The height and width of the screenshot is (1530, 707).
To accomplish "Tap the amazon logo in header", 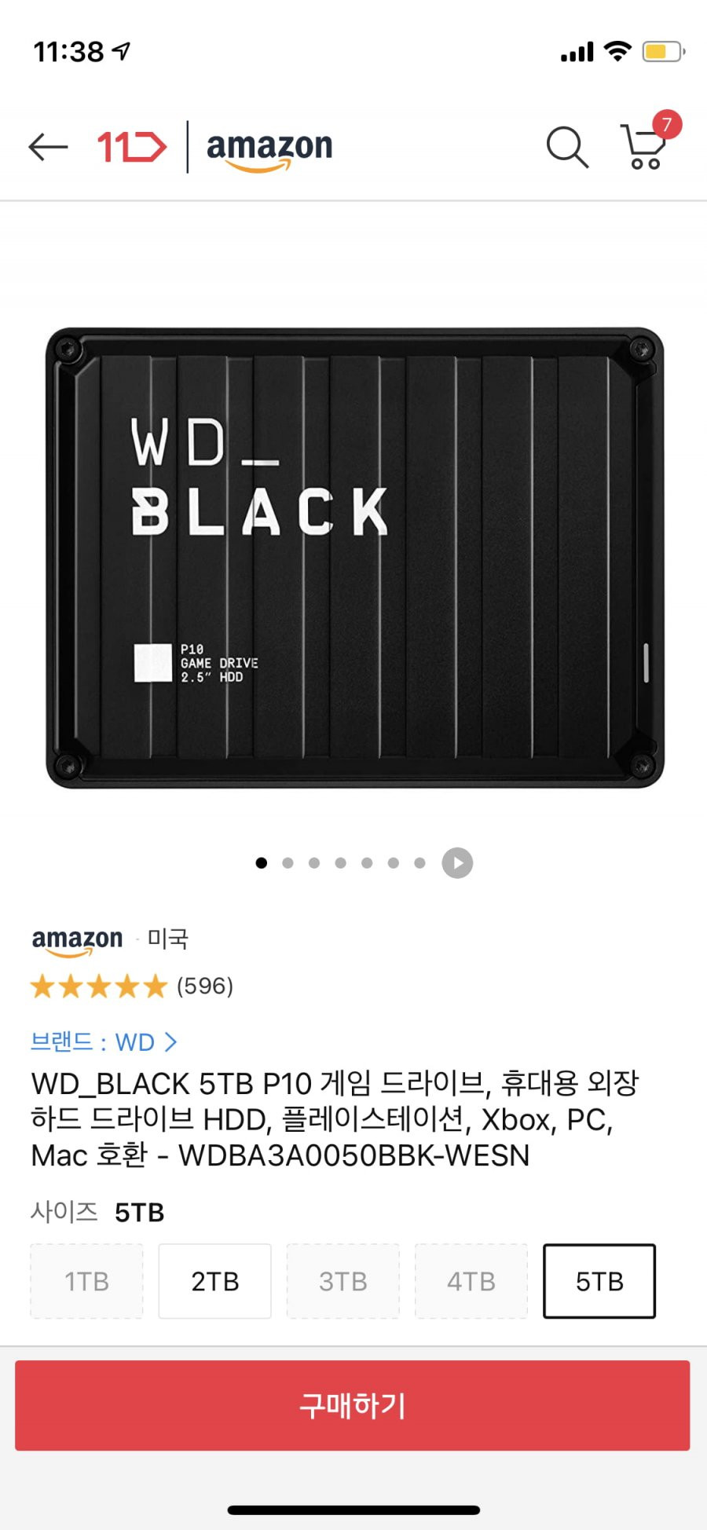I will [x=269, y=149].
